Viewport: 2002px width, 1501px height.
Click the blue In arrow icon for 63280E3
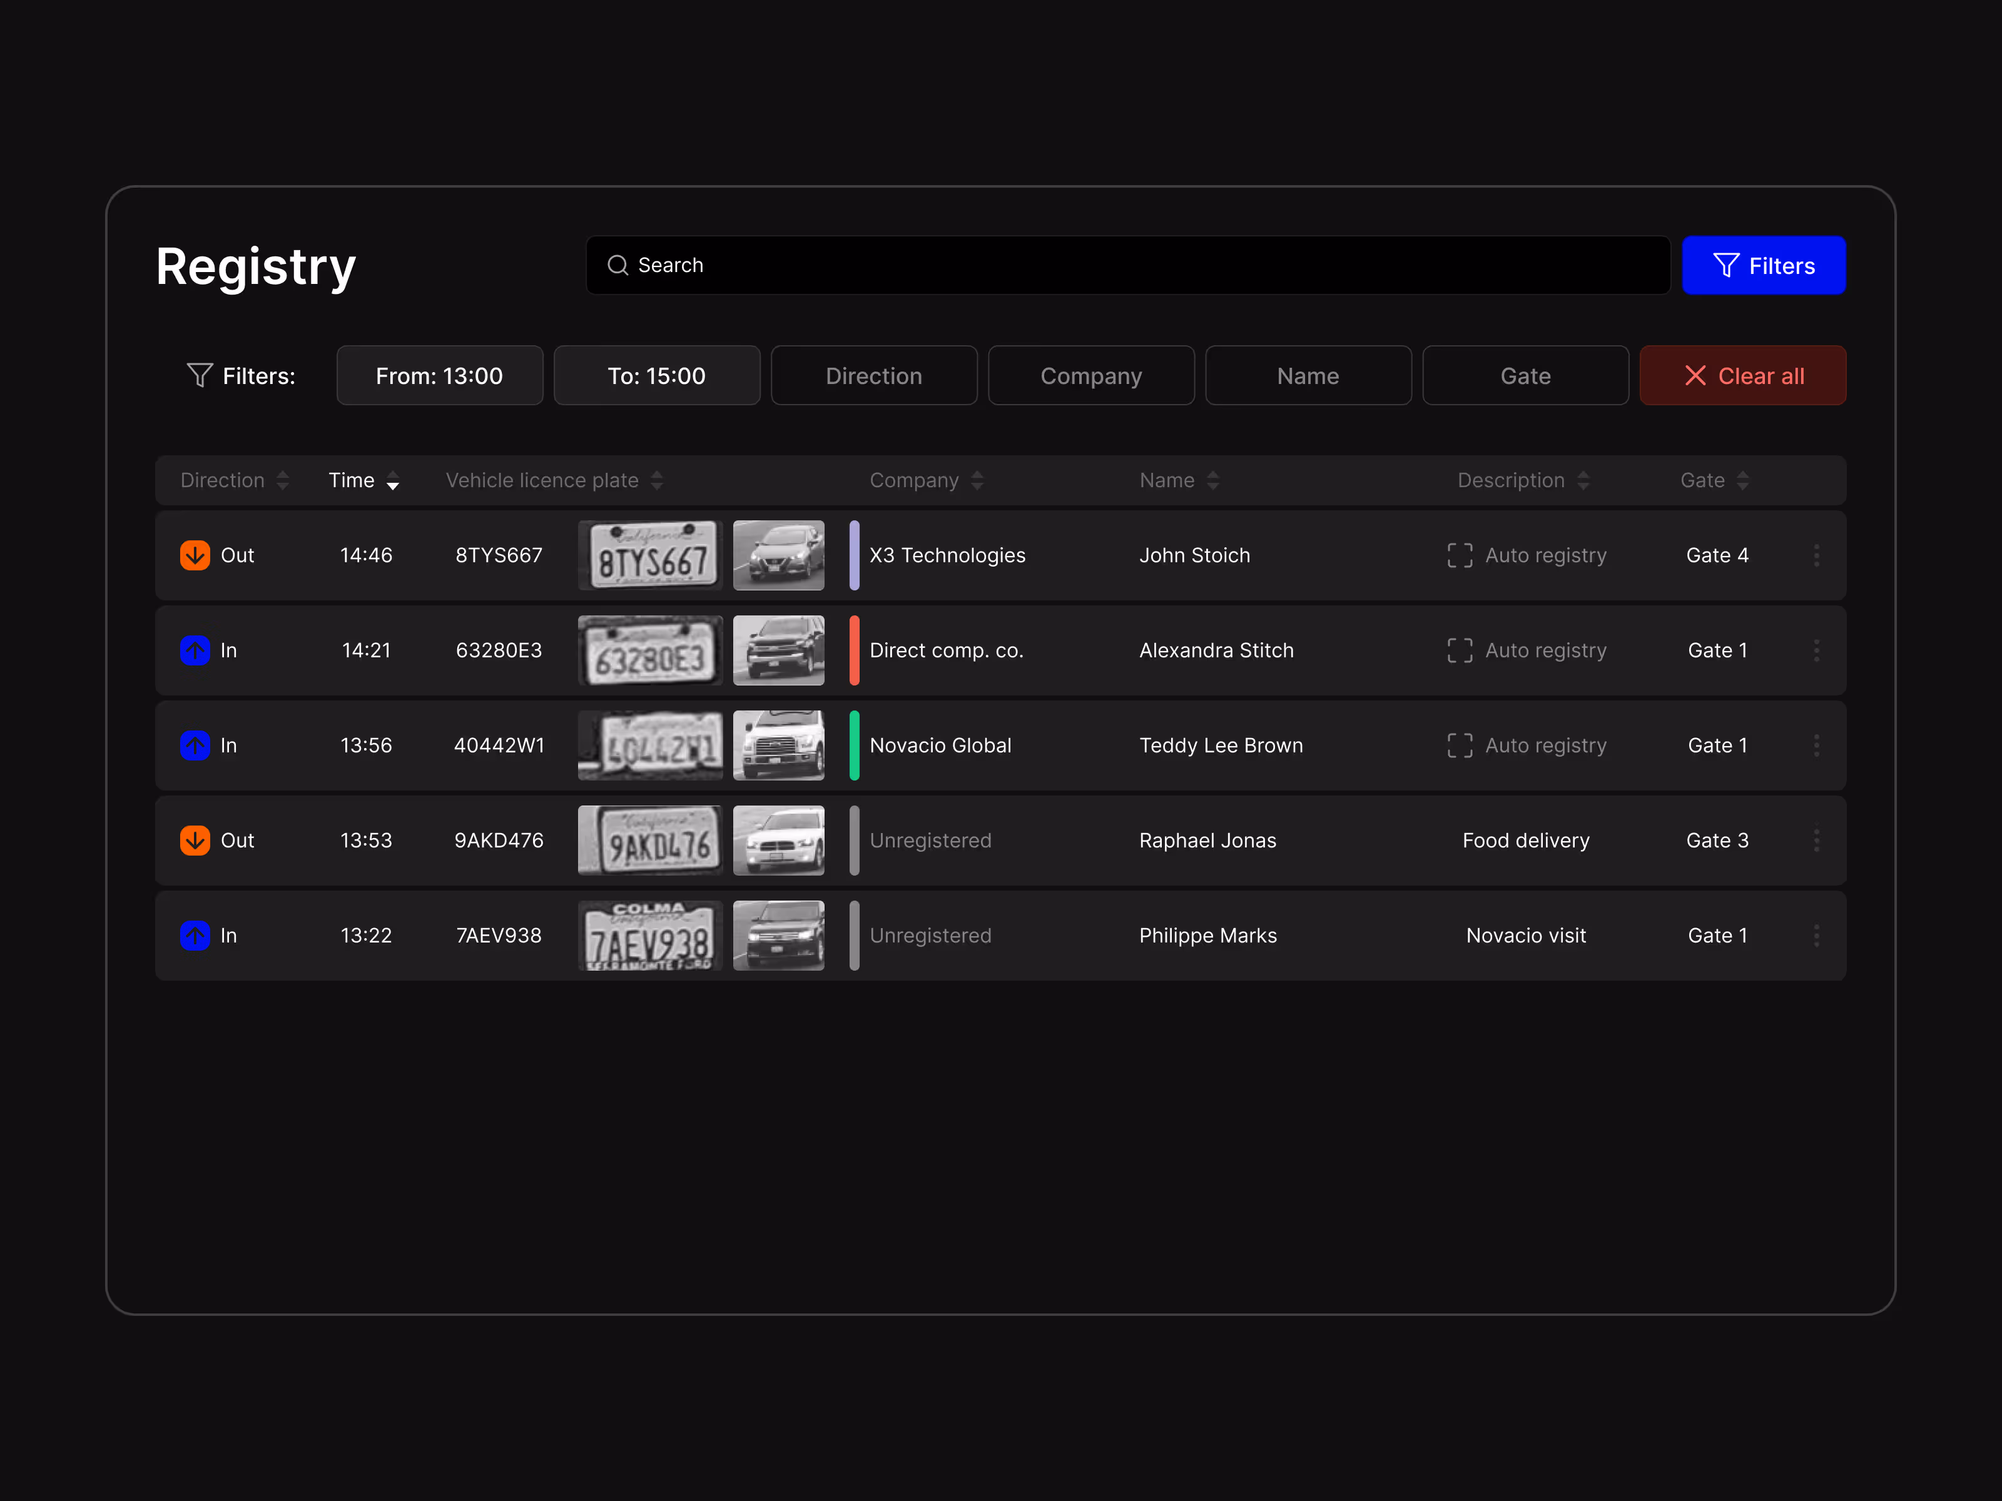pyautogui.click(x=195, y=650)
